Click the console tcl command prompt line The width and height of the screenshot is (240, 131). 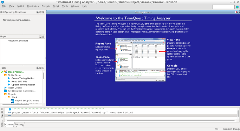(121, 116)
